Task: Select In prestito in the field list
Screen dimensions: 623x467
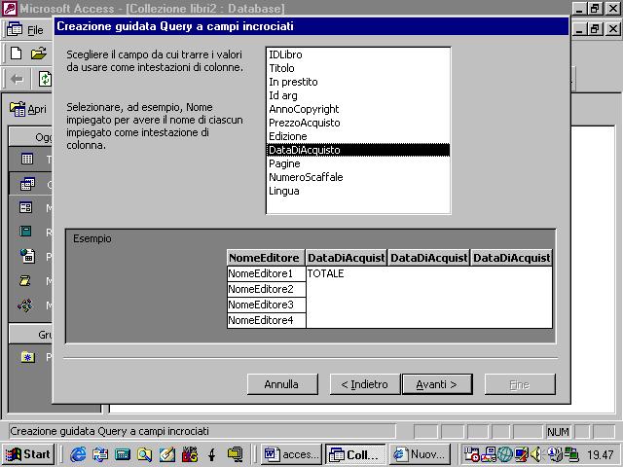Action: (x=358, y=82)
